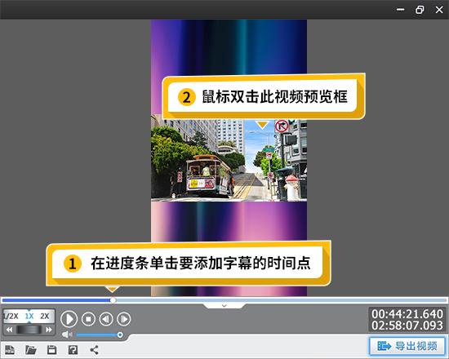The height and width of the screenshot is (359, 449).
Task: Open the save-as icon with question mark
Action: (73, 349)
